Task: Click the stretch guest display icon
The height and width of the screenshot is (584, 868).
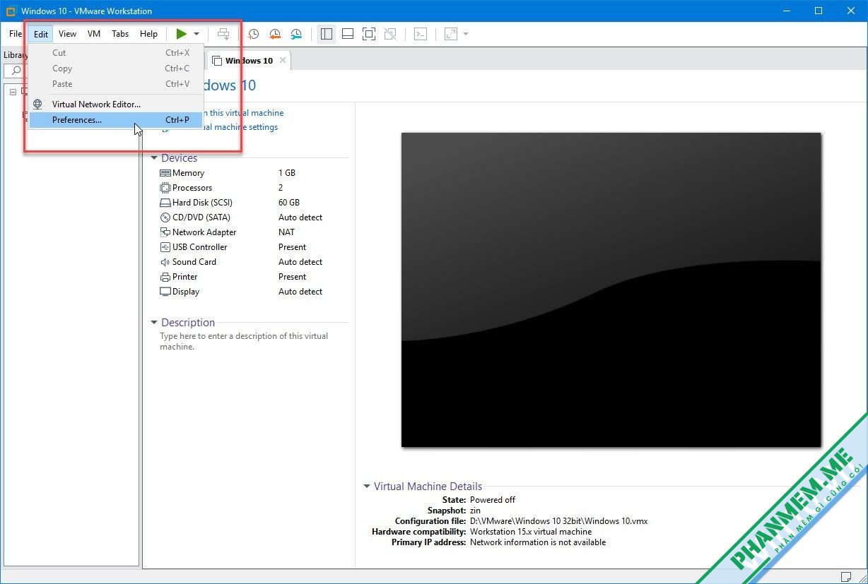Action: point(451,34)
